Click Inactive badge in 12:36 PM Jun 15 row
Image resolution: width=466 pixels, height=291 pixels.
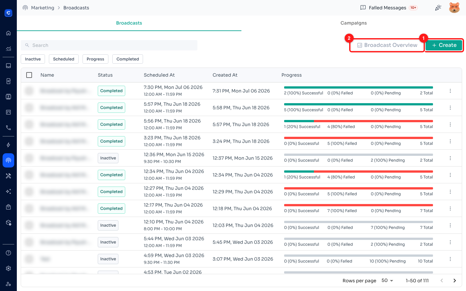(108, 158)
